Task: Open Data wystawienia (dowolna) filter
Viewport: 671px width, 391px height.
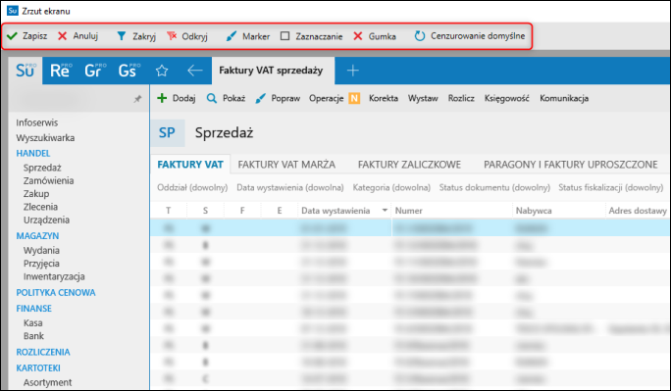Action: [x=290, y=187]
